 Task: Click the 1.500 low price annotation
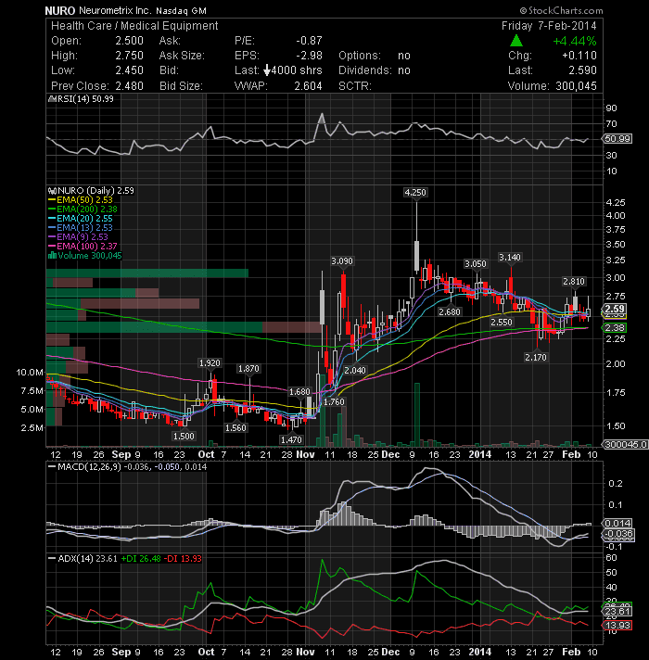pos(184,436)
